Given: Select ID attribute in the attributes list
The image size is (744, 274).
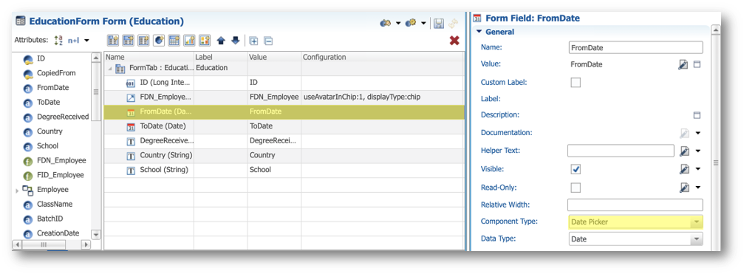Looking at the screenshot, I should [x=41, y=59].
